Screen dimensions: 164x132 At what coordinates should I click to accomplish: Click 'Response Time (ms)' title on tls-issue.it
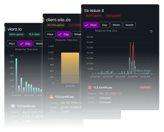coord(106,31)
